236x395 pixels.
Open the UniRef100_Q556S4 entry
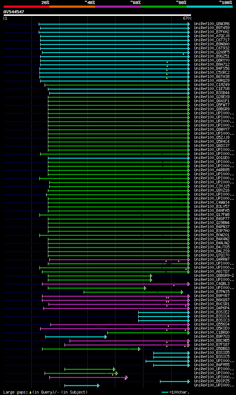(212, 324)
